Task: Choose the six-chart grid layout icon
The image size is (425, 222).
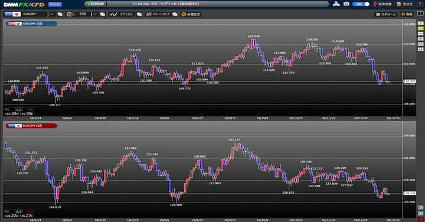Action: [x=420, y=50]
